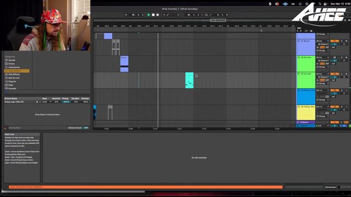Image resolution: width=351 pixels, height=197 pixels.
Task: Click the 02 Current track volume value
Action: click(x=335, y=61)
